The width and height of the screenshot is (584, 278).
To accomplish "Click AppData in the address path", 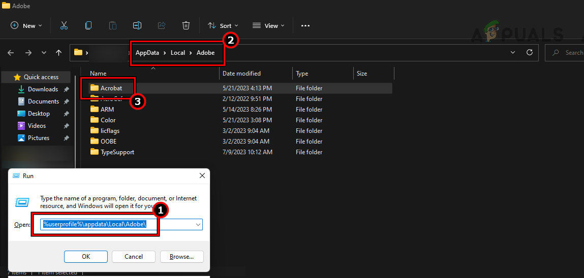I will 147,53.
